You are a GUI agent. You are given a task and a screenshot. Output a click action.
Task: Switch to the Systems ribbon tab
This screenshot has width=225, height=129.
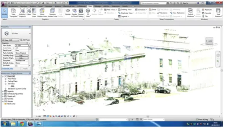click(33, 6)
